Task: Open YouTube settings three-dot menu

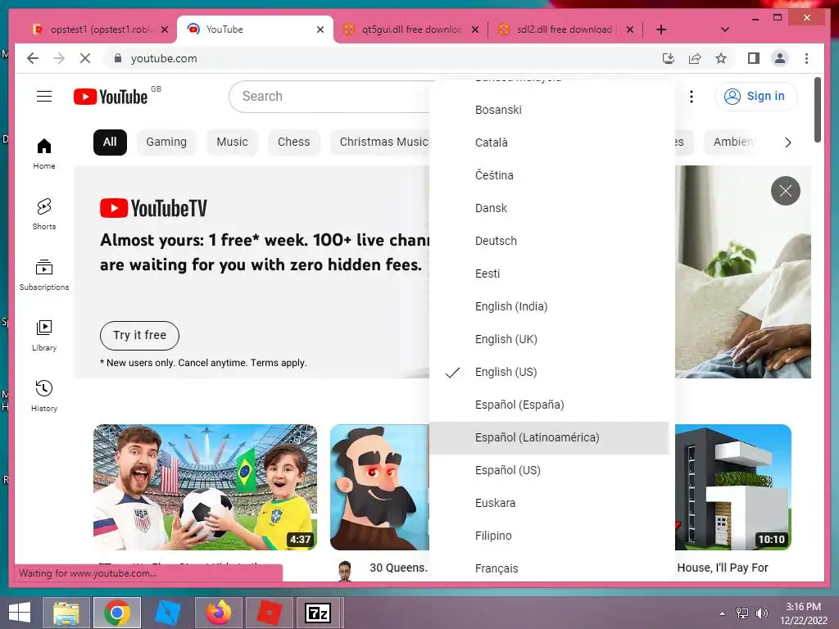Action: click(x=692, y=97)
